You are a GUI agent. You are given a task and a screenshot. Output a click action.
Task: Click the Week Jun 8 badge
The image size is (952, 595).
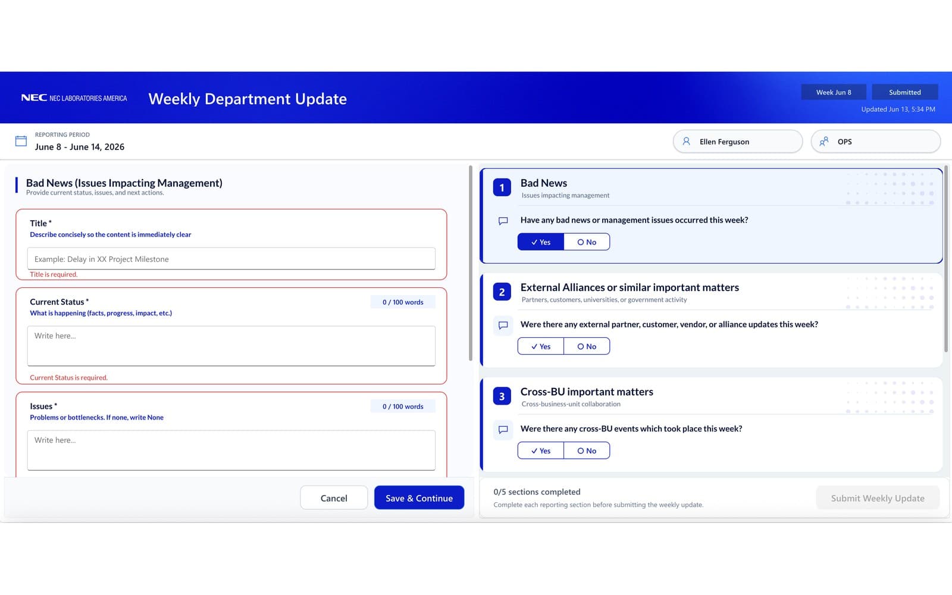[834, 92]
